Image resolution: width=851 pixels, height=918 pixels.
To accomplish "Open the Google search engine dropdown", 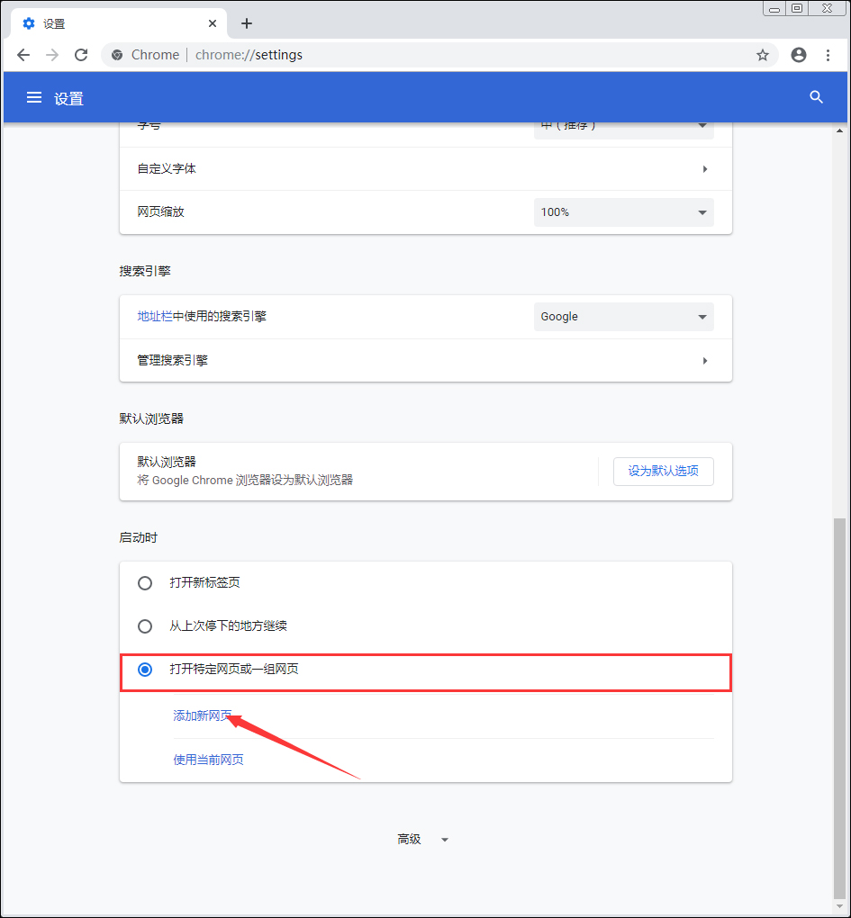I will click(x=623, y=317).
